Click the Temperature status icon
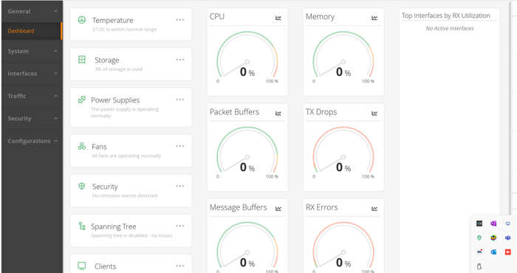Viewport: 517px width, 273px height. click(x=82, y=20)
